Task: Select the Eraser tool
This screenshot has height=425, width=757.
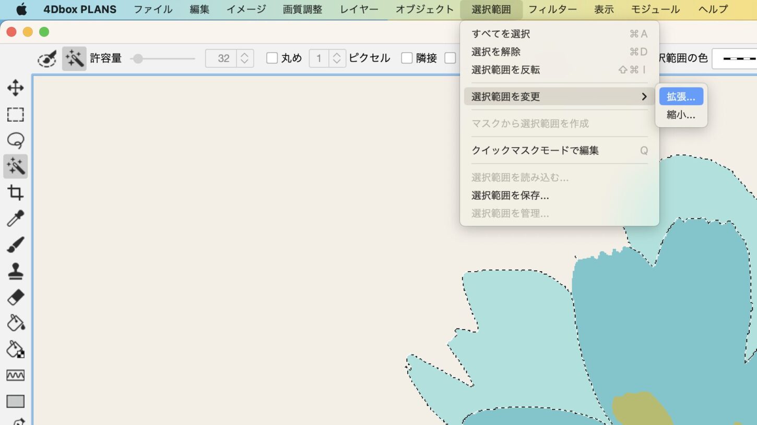Action: tap(15, 297)
